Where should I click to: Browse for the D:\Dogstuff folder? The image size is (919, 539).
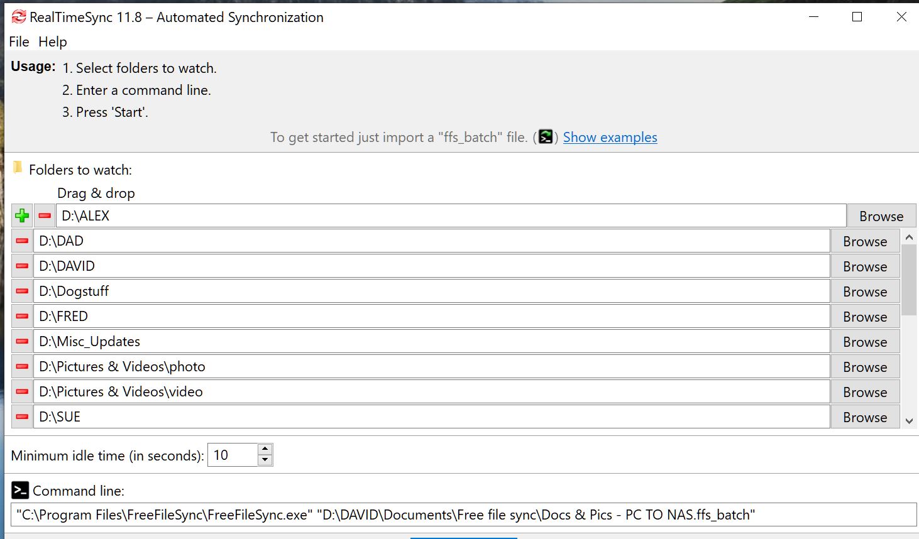click(x=865, y=291)
